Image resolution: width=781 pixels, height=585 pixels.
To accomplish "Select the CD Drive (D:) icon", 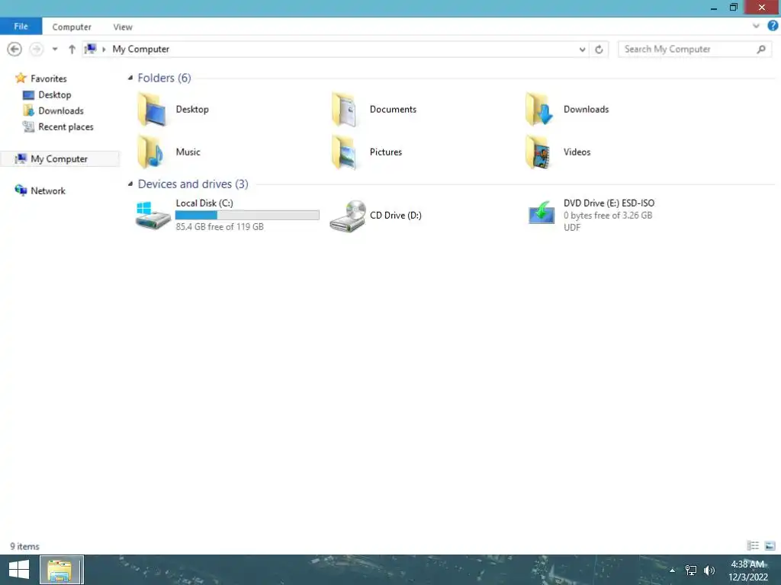I will coord(348,216).
